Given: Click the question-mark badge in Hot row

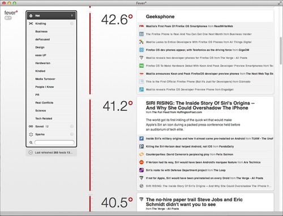Looking at the screenshot, I should click(72, 16).
